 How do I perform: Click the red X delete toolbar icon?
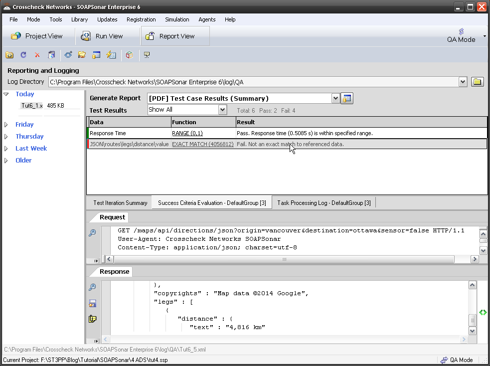[37, 55]
